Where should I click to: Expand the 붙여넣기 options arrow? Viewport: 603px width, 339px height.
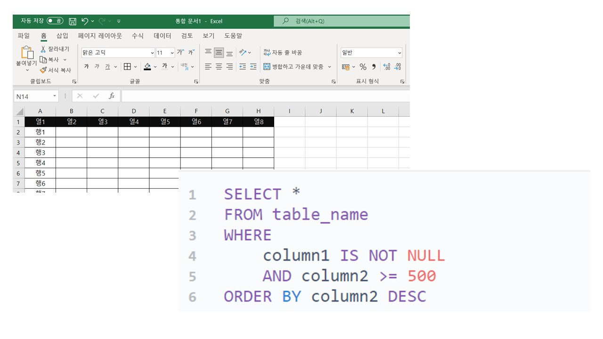coord(27,70)
